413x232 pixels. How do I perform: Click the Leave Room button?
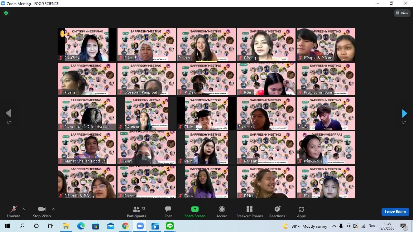[395, 212]
